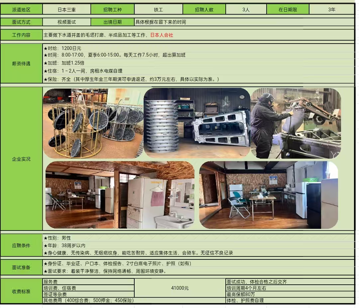Click the 面试成功，体检合格之后交齐 cell
This screenshot has width=359, height=308.
pos(290,282)
